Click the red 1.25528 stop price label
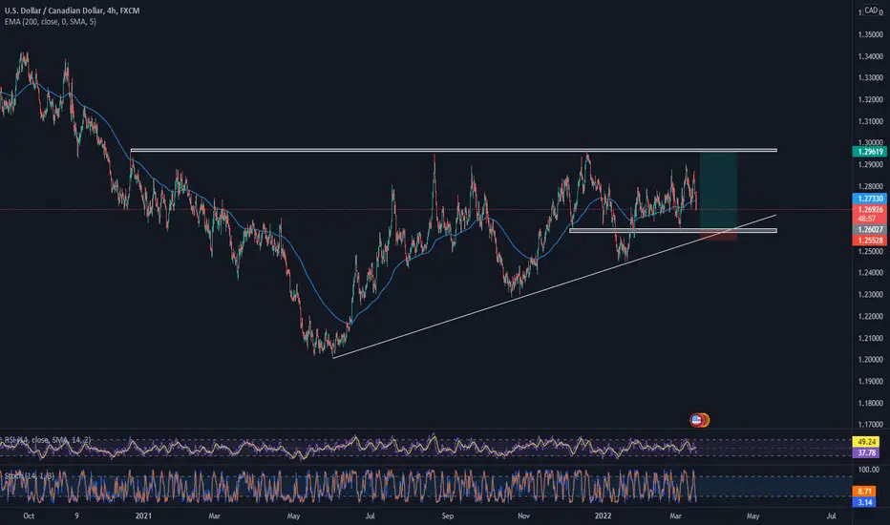This screenshot has height=525, width=890. tap(870, 241)
